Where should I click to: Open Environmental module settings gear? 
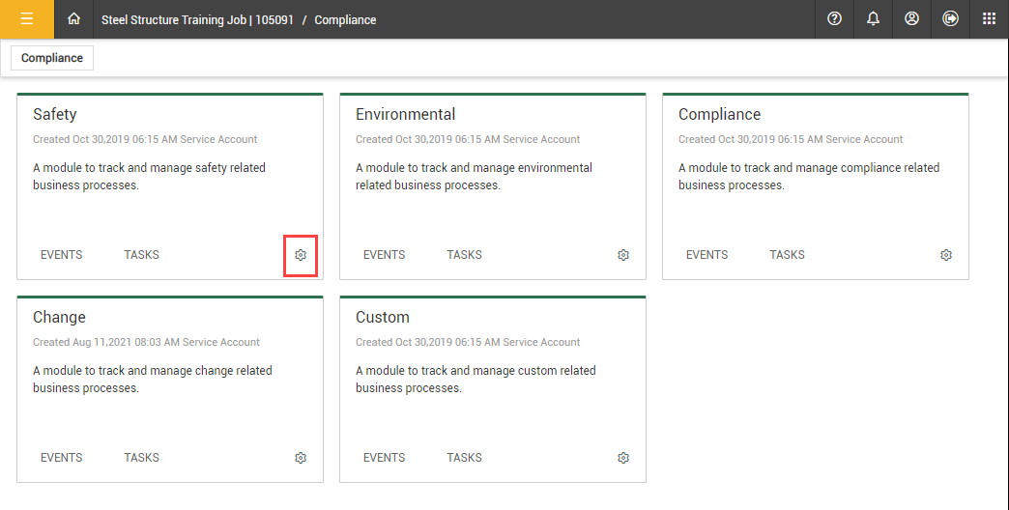coord(623,255)
